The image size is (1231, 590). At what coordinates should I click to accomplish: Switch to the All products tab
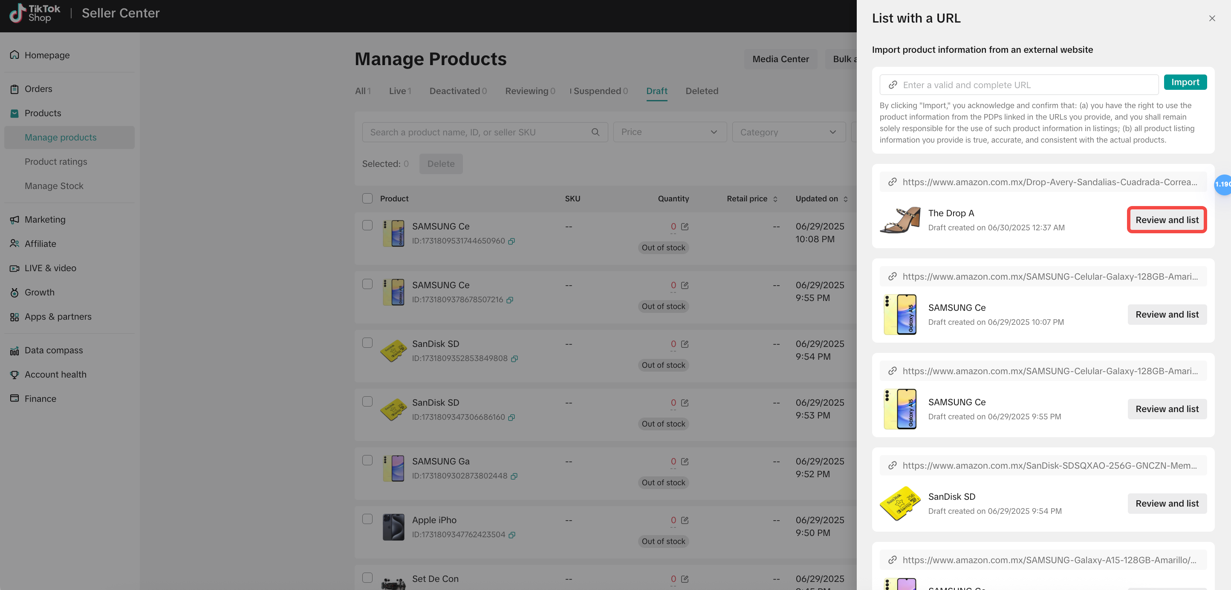point(363,91)
